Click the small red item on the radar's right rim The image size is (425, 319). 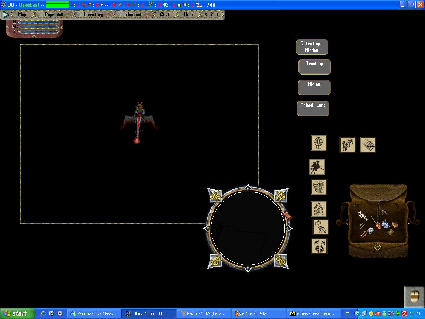coord(287,215)
